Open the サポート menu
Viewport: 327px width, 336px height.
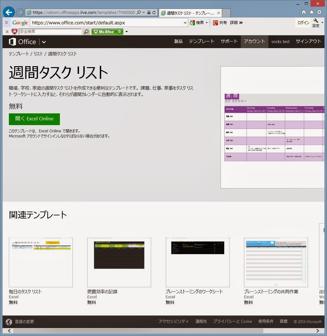point(229,41)
